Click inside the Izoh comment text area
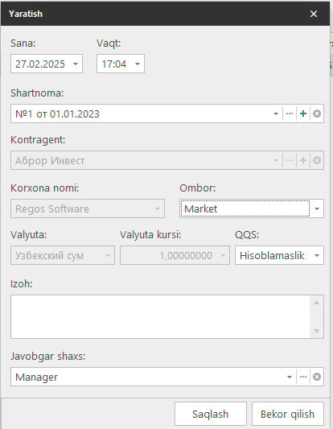The height and width of the screenshot is (429, 333). point(161,316)
